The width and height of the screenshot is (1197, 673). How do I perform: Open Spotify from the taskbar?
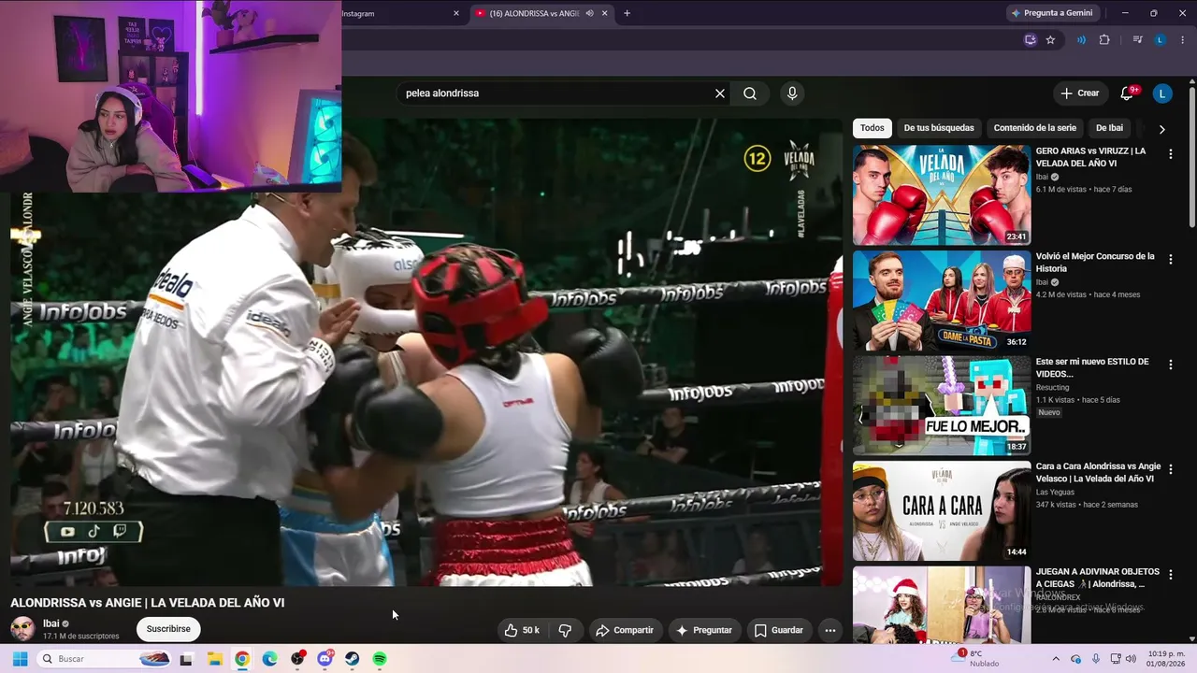click(380, 659)
